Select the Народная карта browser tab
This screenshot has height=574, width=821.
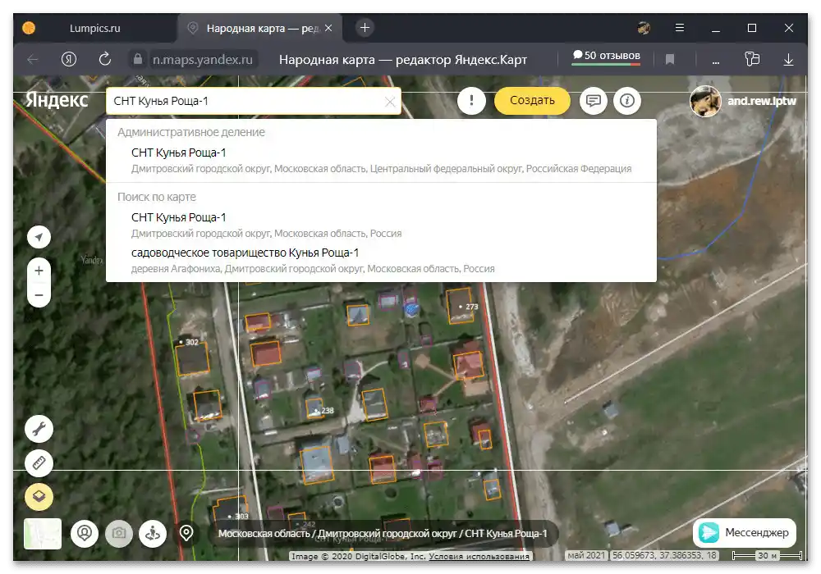pos(260,28)
